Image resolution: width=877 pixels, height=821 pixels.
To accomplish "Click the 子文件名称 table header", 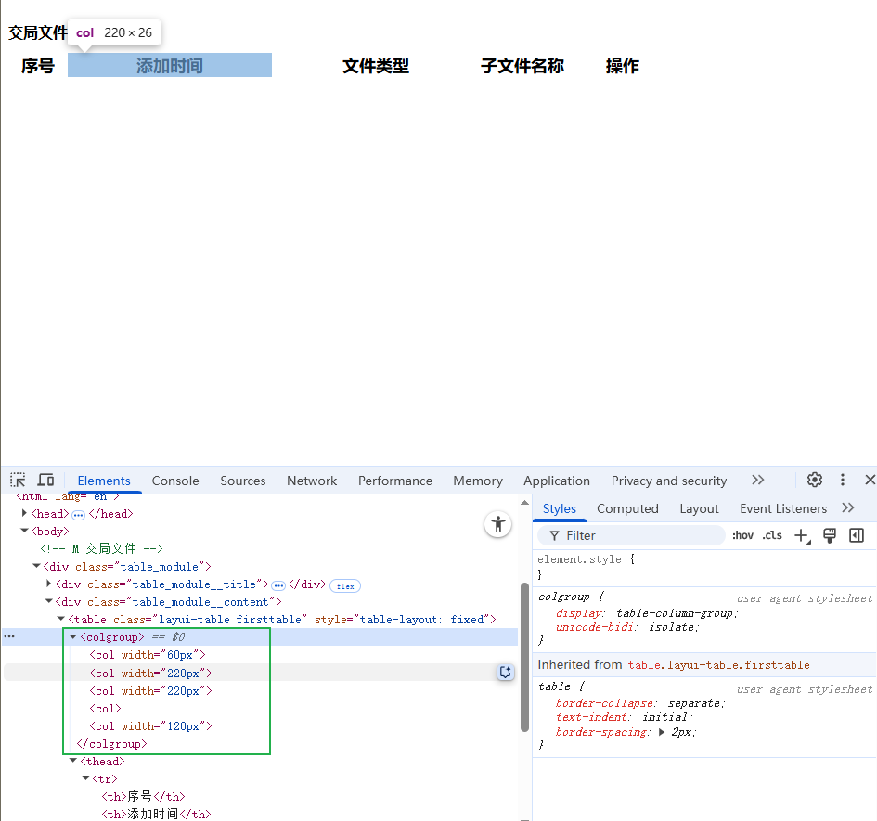I will click(522, 66).
